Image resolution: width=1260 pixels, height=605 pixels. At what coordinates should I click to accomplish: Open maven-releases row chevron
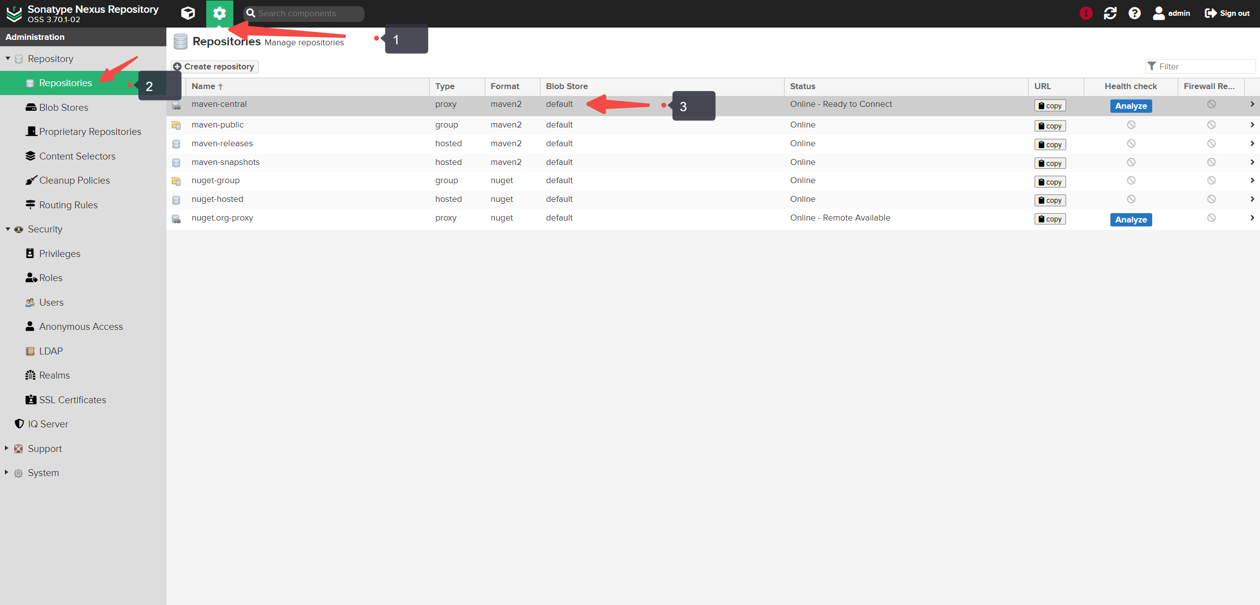(1252, 144)
